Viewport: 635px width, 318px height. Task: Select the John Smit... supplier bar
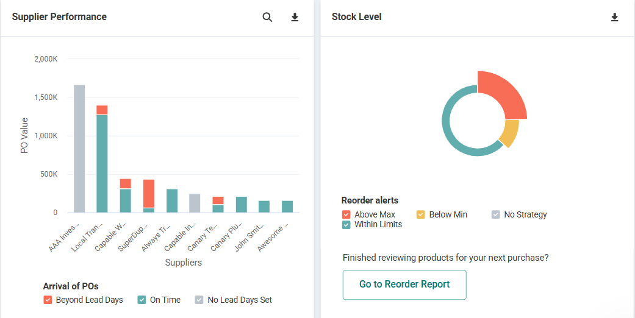(x=264, y=207)
